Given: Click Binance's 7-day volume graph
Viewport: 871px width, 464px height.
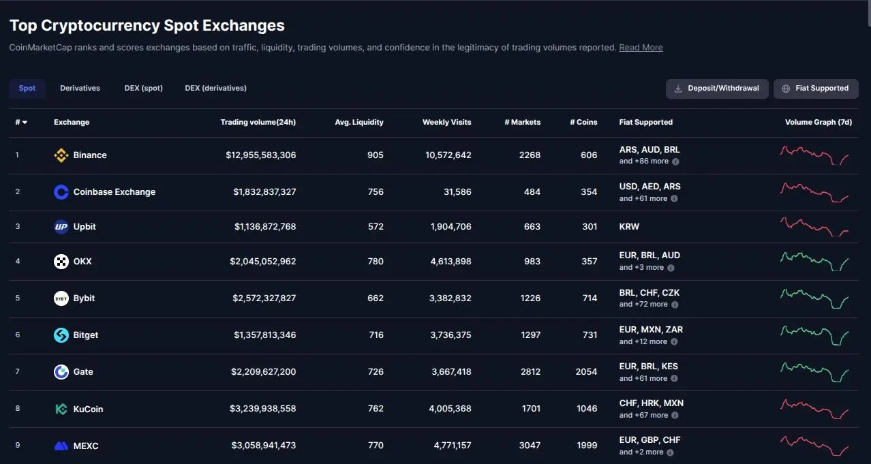Looking at the screenshot, I should 815,155.
